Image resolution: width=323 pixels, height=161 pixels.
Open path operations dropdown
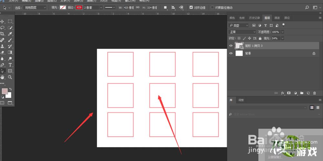(x=165, y=8)
